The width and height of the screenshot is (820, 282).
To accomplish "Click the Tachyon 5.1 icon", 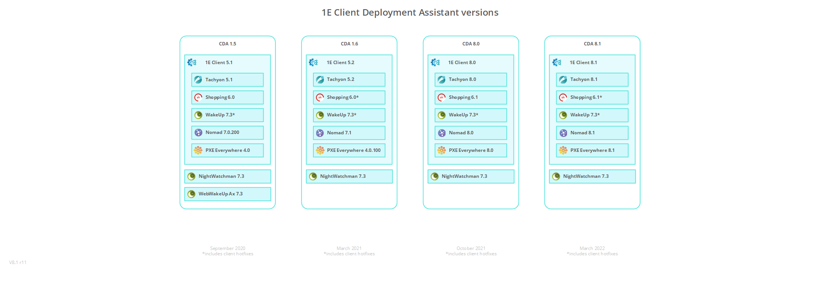I will (x=198, y=80).
